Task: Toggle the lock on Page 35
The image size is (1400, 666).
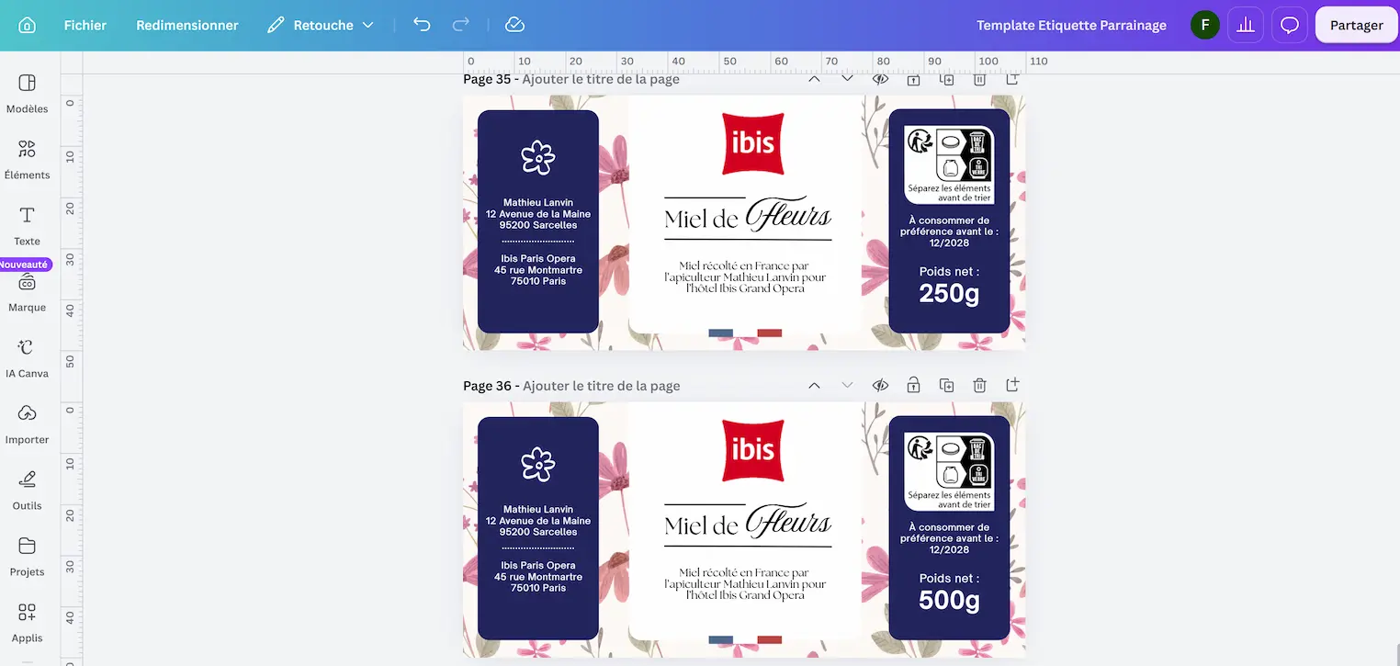Action: coord(913,80)
